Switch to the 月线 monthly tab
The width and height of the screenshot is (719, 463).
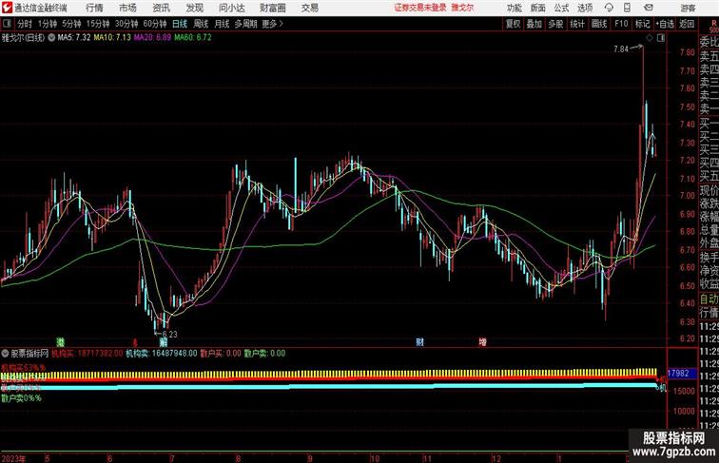[x=222, y=24]
